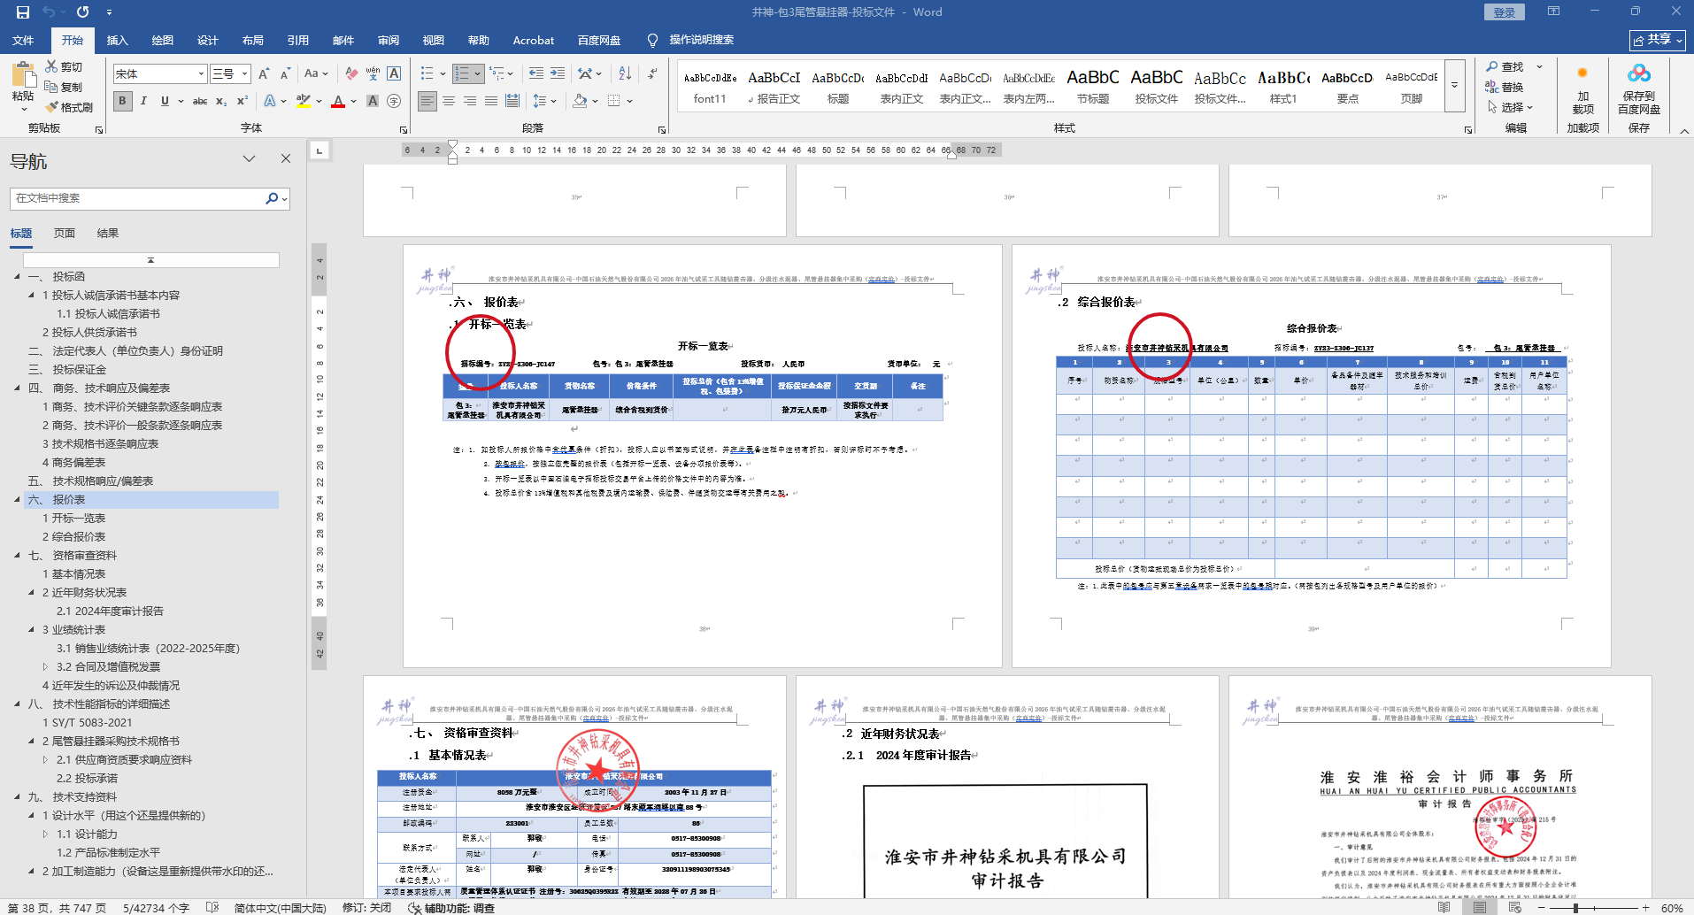
Task: Expand the styles gallery
Action: [x=1454, y=85]
